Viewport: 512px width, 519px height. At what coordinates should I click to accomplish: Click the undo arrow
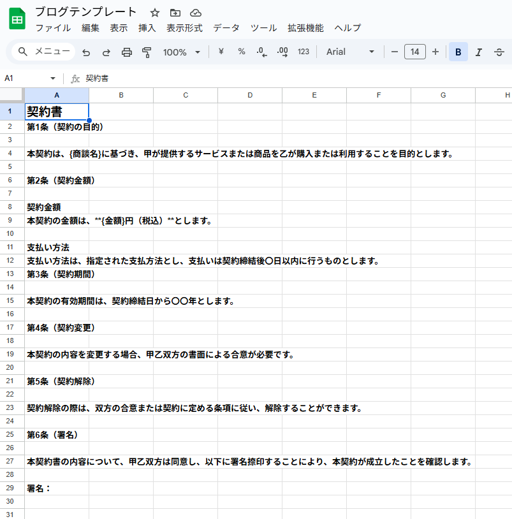[86, 52]
